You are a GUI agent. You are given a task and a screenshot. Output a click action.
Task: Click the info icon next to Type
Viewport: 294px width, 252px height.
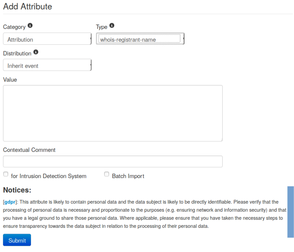[x=112, y=26]
